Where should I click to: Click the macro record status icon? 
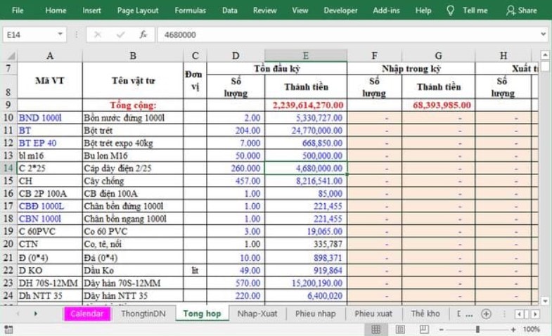coord(8,330)
